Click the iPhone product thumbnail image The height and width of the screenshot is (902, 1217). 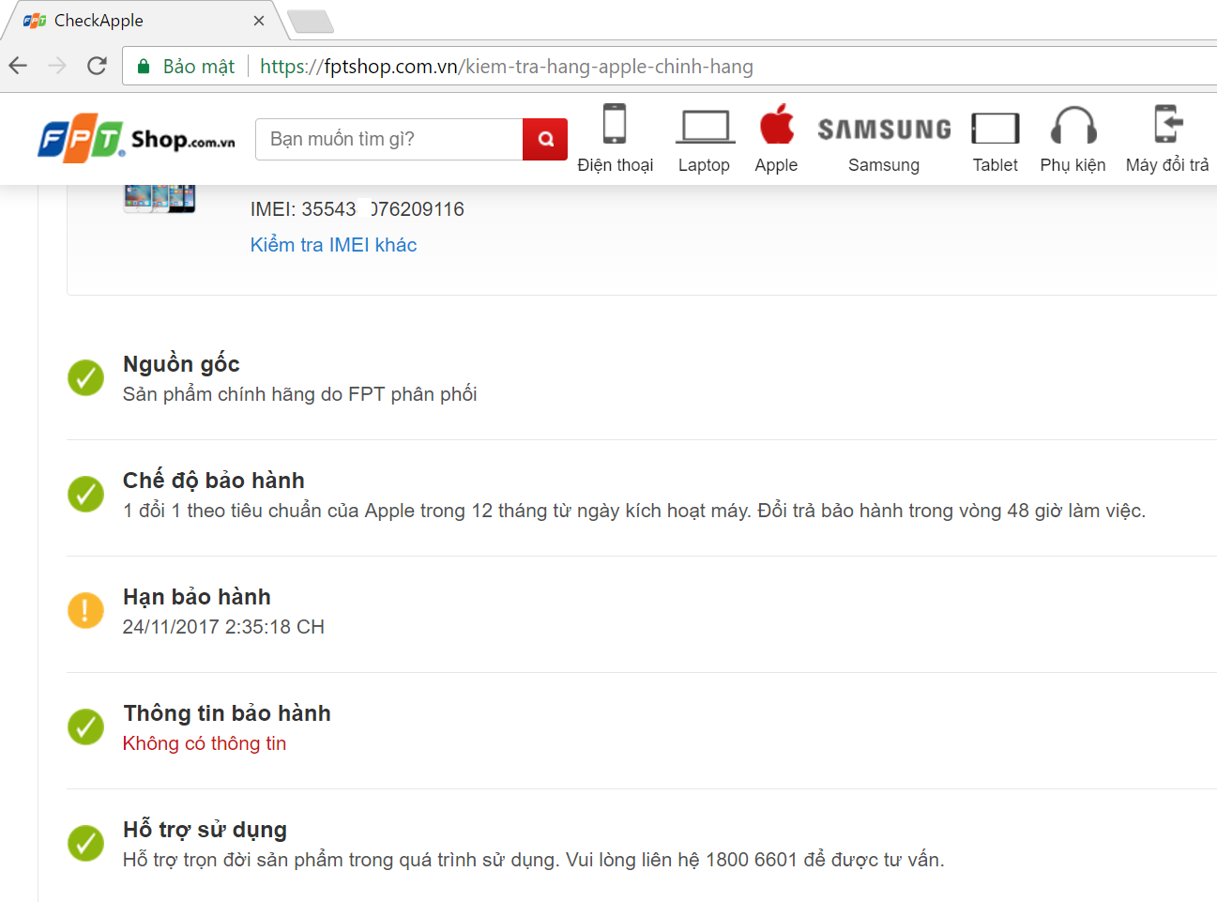click(160, 199)
